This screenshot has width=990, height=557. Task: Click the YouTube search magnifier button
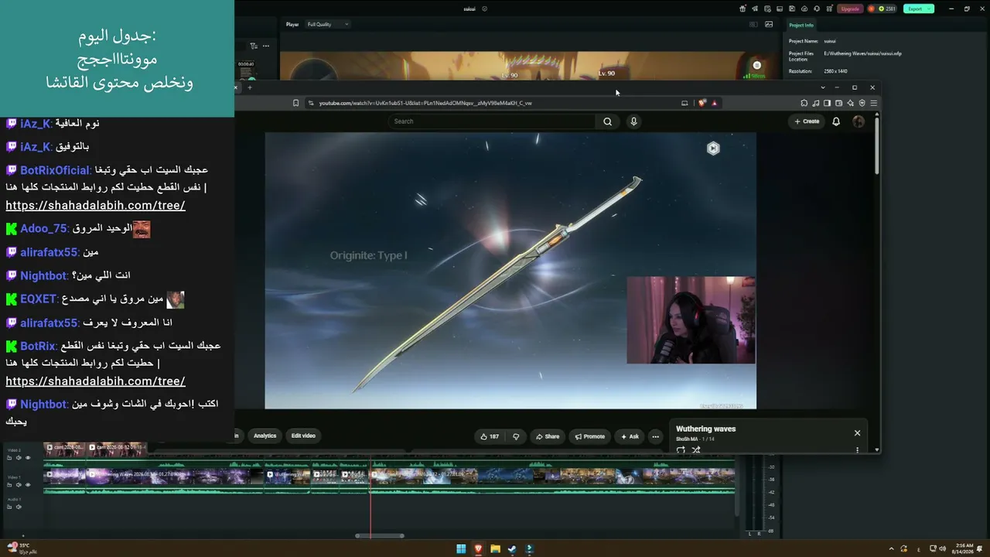click(608, 121)
